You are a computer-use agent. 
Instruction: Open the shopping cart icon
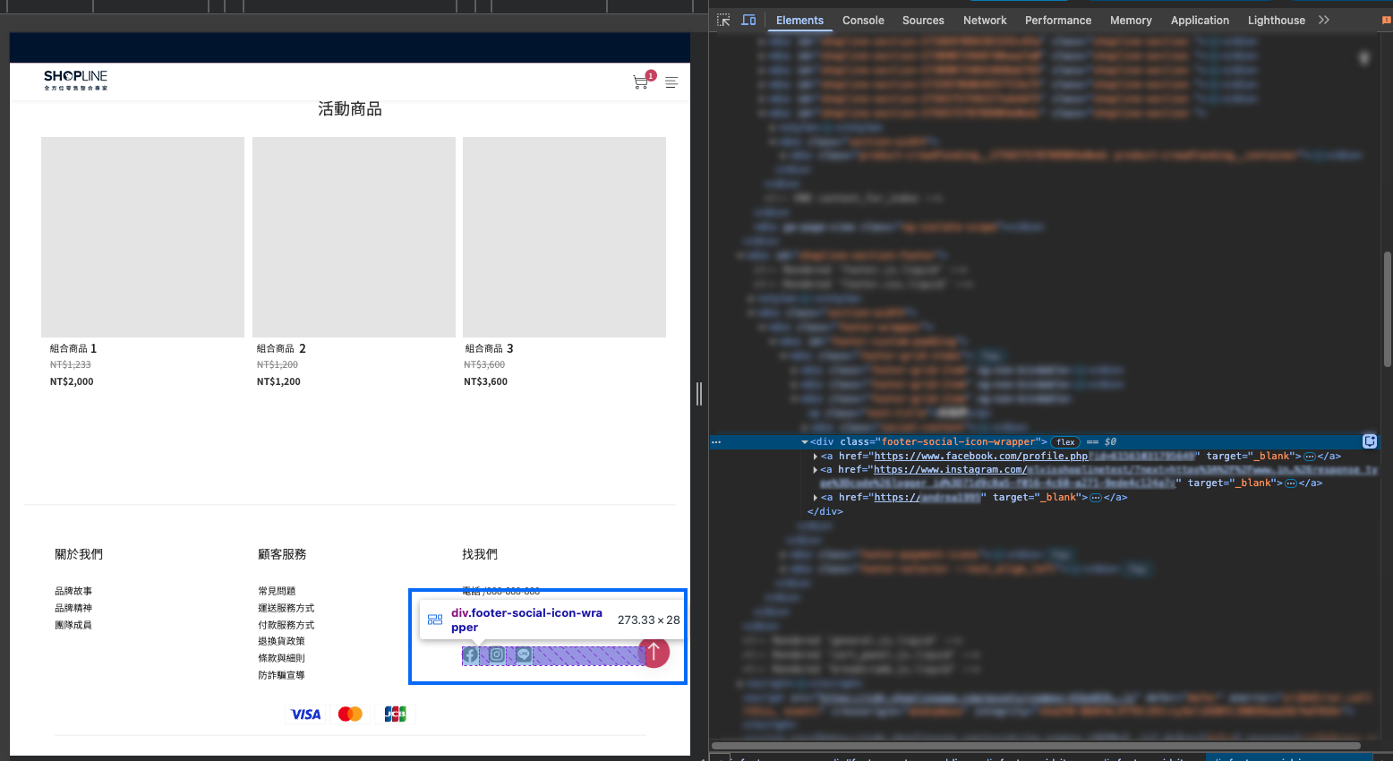640,82
